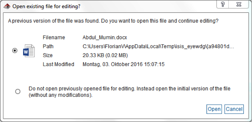This screenshot has width=252, height=122.
Task: Click the 'Open existing file for editing?' title
Action: (x=47, y=6)
